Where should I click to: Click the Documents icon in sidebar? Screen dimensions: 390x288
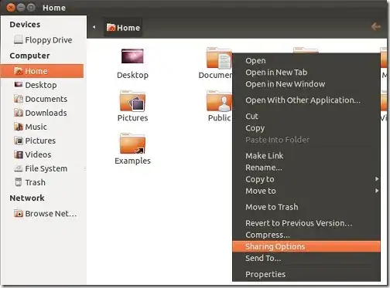[x=19, y=99]
